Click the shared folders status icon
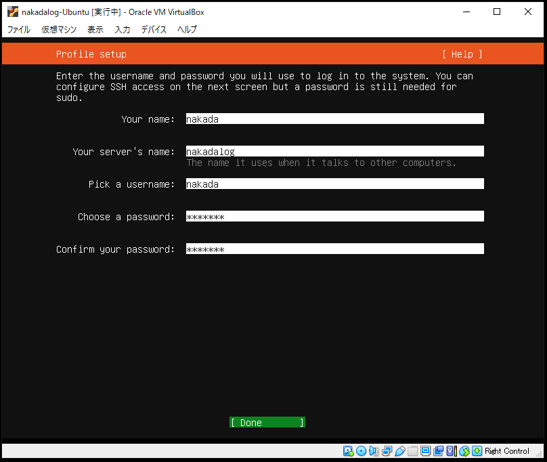Image resolution: width=547 pixels, height=462 pixels. point(413,451)
